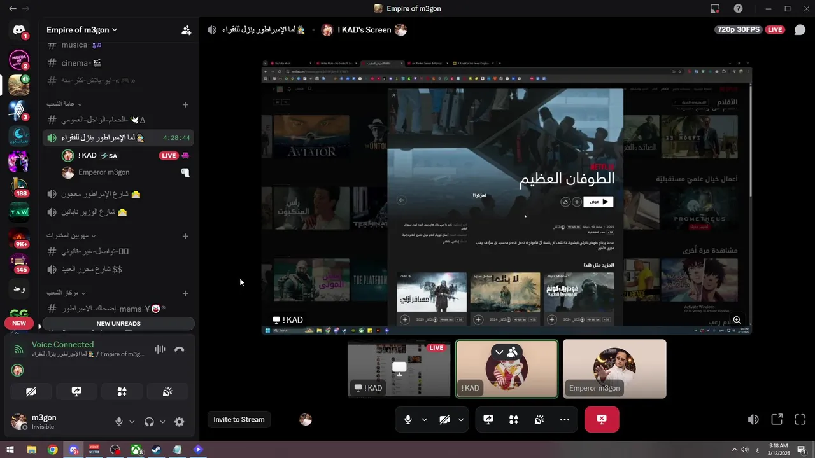Open user settings gear icon
Screen dimensions: 815x458
pos(180,422)
